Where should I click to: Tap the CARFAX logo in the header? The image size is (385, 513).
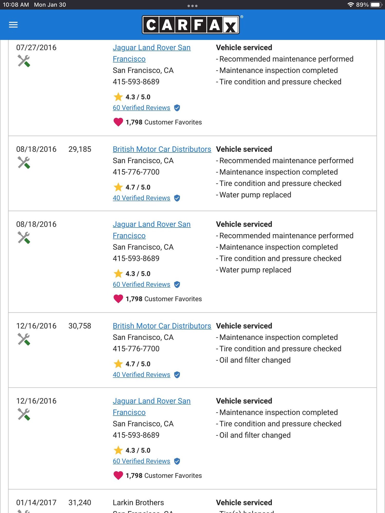pos(191,25)
